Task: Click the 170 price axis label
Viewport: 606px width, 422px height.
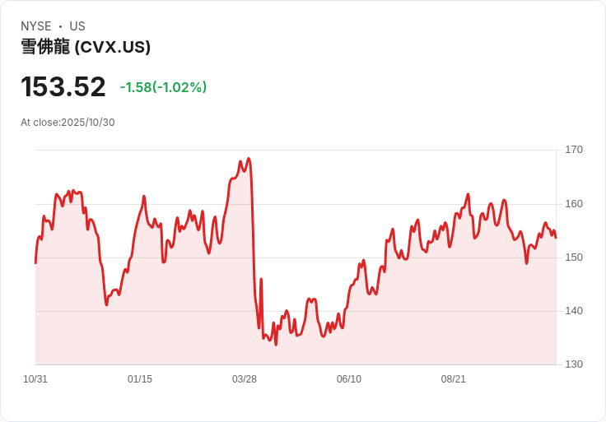Action: click(574, 150)
